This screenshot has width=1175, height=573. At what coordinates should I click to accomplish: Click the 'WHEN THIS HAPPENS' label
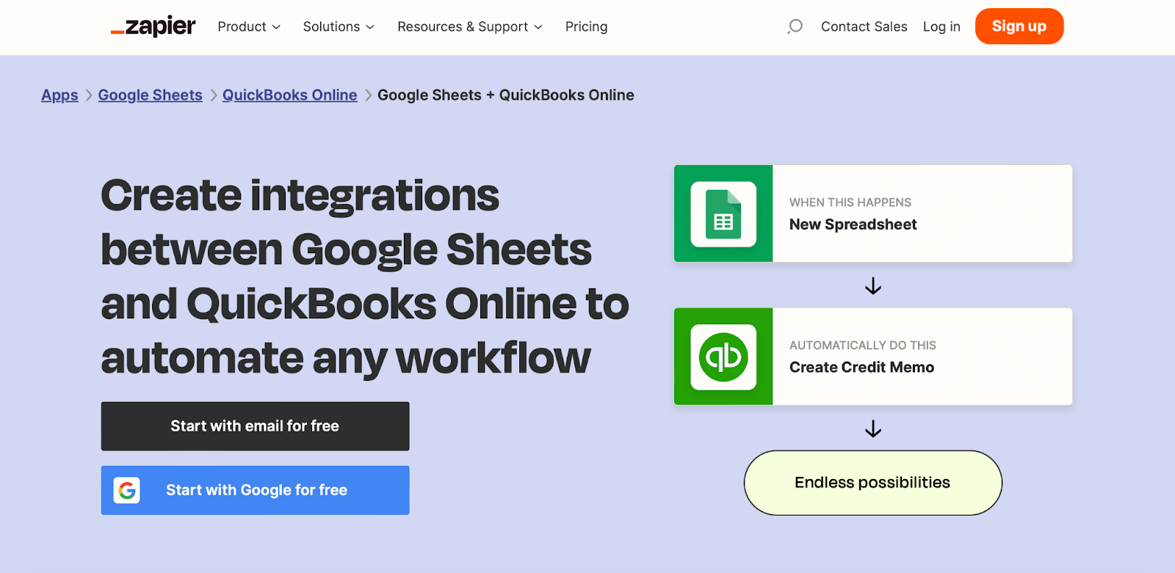tap(850, 202)
